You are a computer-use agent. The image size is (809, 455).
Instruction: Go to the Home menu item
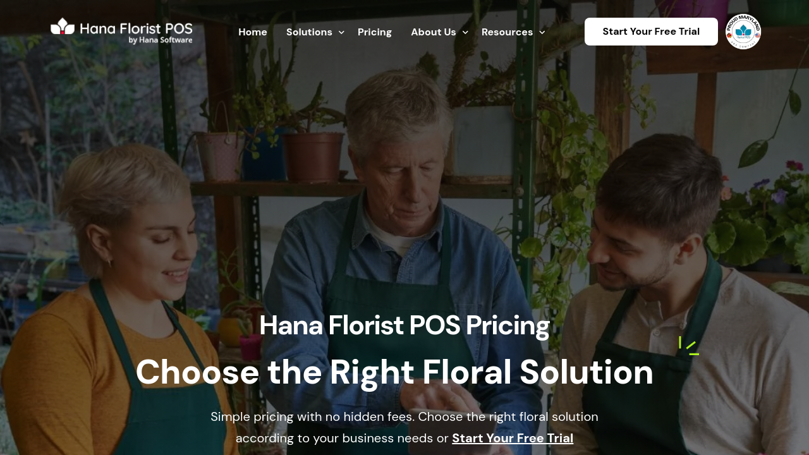253,32
